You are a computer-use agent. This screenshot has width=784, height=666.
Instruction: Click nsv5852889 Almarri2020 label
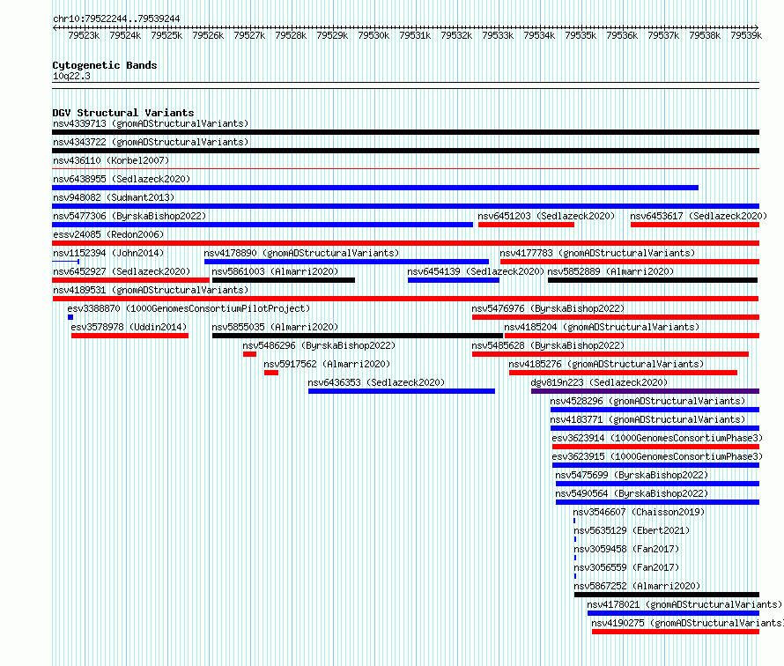[610, 271]
